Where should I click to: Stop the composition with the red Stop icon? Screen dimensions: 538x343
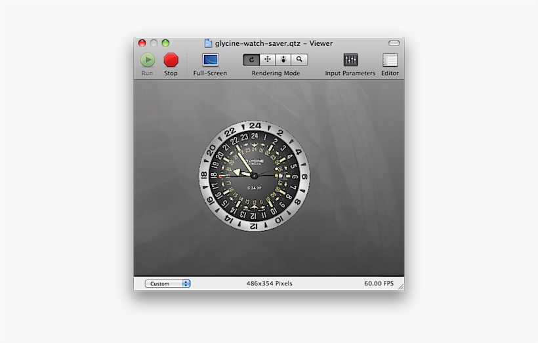[x=171, y=60]
